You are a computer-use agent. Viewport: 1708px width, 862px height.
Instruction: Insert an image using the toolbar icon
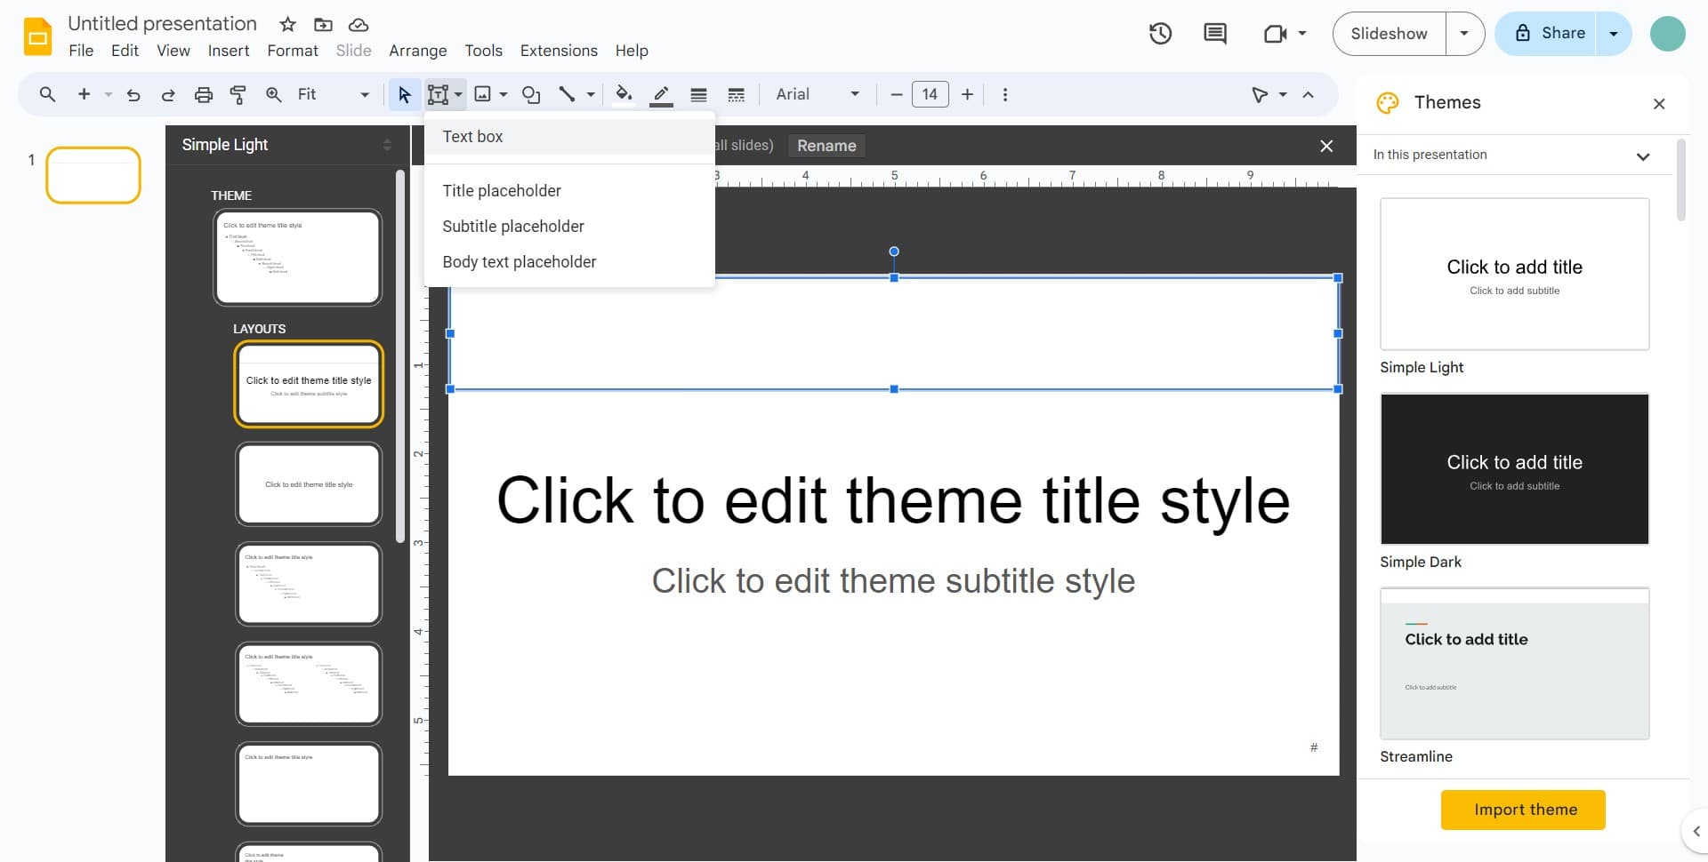(x=485, y=94)
